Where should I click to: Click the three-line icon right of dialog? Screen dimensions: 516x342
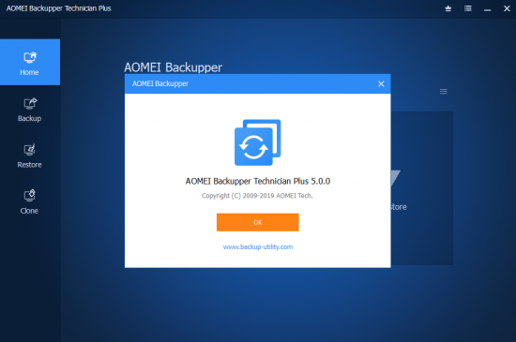(x=443, y=91)
